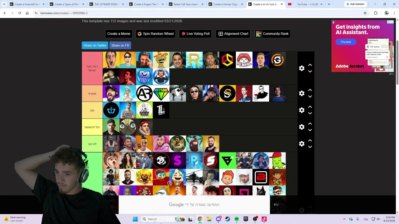Switch to the Create a Types of Drinks tab
The height and width of the screenshot is (224, 399).
click(67, 4)
